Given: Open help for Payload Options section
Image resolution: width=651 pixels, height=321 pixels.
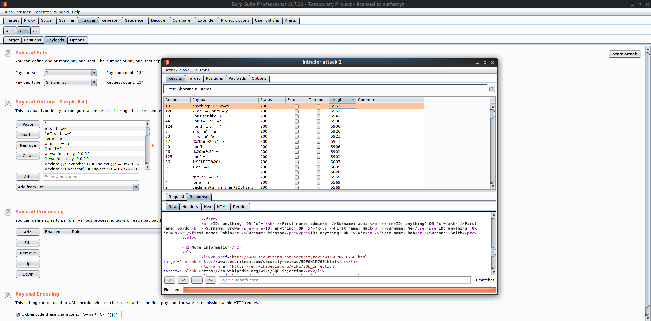Looking at the screenshot, I should (x=8, y=103).
